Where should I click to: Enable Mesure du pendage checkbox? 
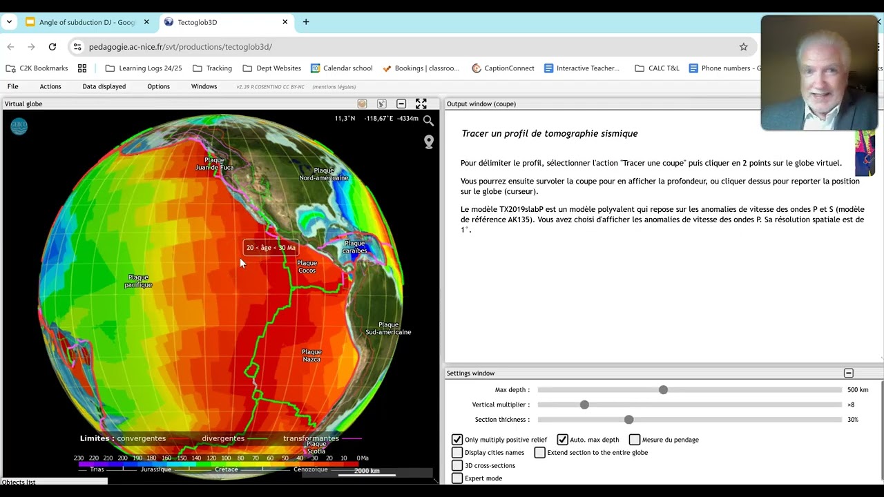click(635, 440)
